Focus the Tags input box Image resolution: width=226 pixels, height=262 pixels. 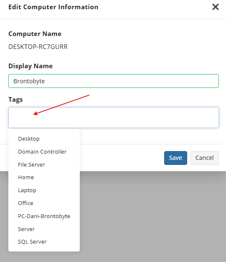coord(114,118)
